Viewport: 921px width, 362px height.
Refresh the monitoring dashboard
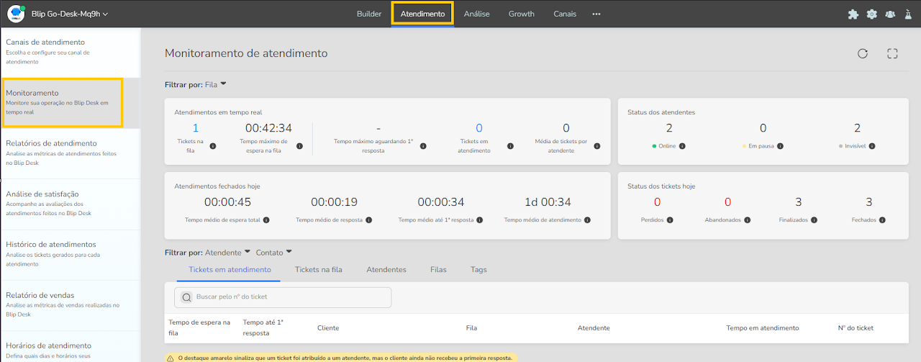(x=863, y=53)
